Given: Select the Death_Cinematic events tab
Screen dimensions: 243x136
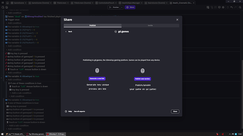Looking at the screenshot, I should [182, 3].
